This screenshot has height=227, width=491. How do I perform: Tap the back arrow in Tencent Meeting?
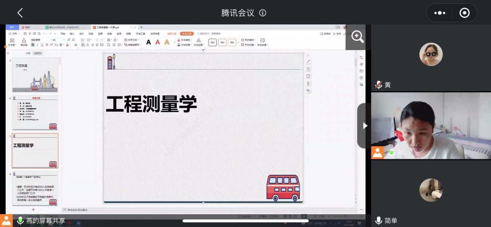click(x=20, y=13)
